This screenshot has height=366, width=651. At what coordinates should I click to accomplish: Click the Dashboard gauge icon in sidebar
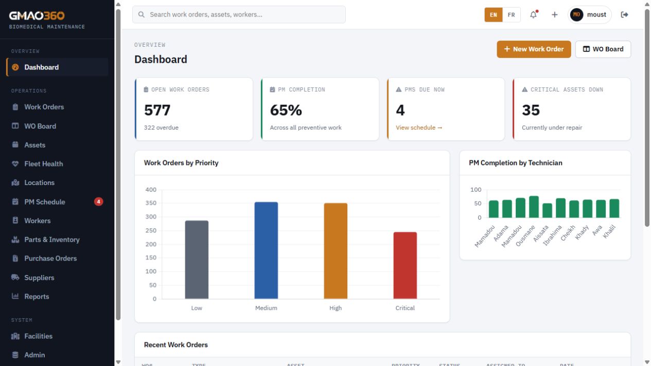coord(15,67)
